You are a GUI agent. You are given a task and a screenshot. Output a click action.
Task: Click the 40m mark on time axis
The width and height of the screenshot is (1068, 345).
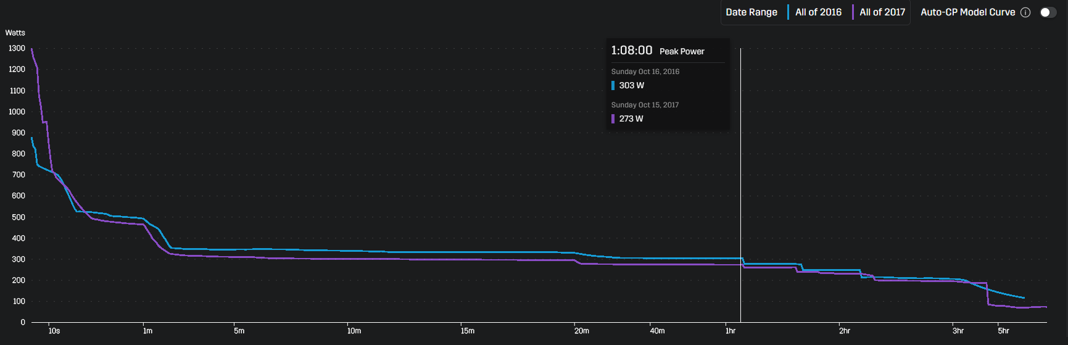(657, 331)
